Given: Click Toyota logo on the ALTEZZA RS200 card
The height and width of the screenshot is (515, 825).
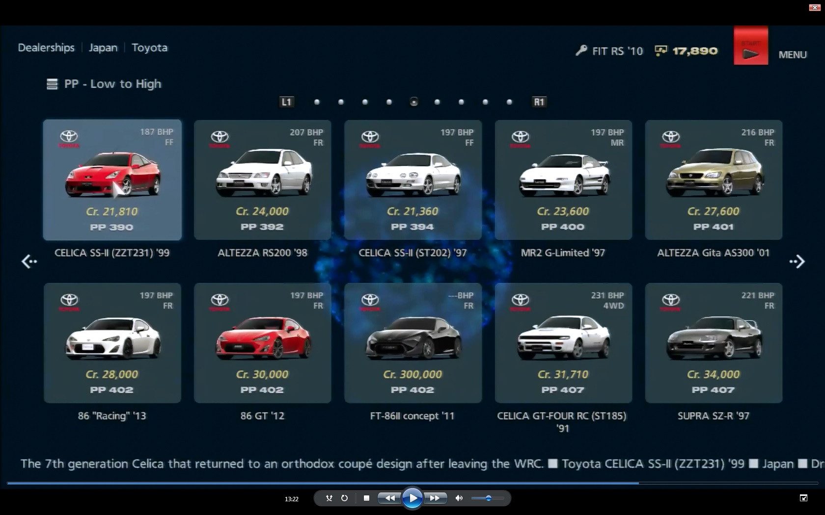Looking at the screenshot, I should (x=220, y=139).
